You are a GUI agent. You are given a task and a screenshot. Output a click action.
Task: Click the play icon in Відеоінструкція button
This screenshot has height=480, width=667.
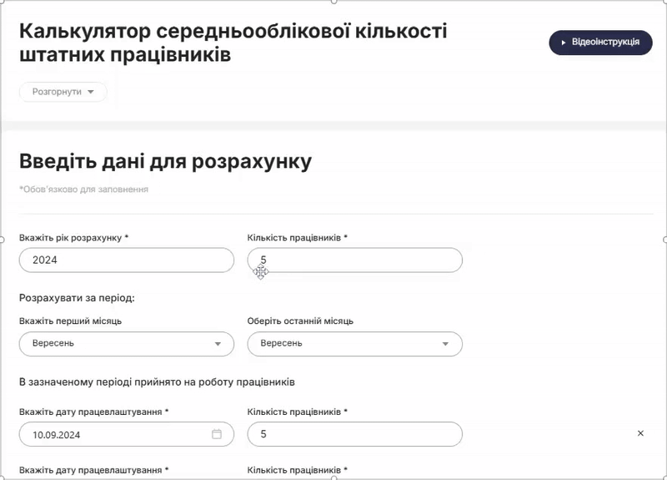(564, 43)
